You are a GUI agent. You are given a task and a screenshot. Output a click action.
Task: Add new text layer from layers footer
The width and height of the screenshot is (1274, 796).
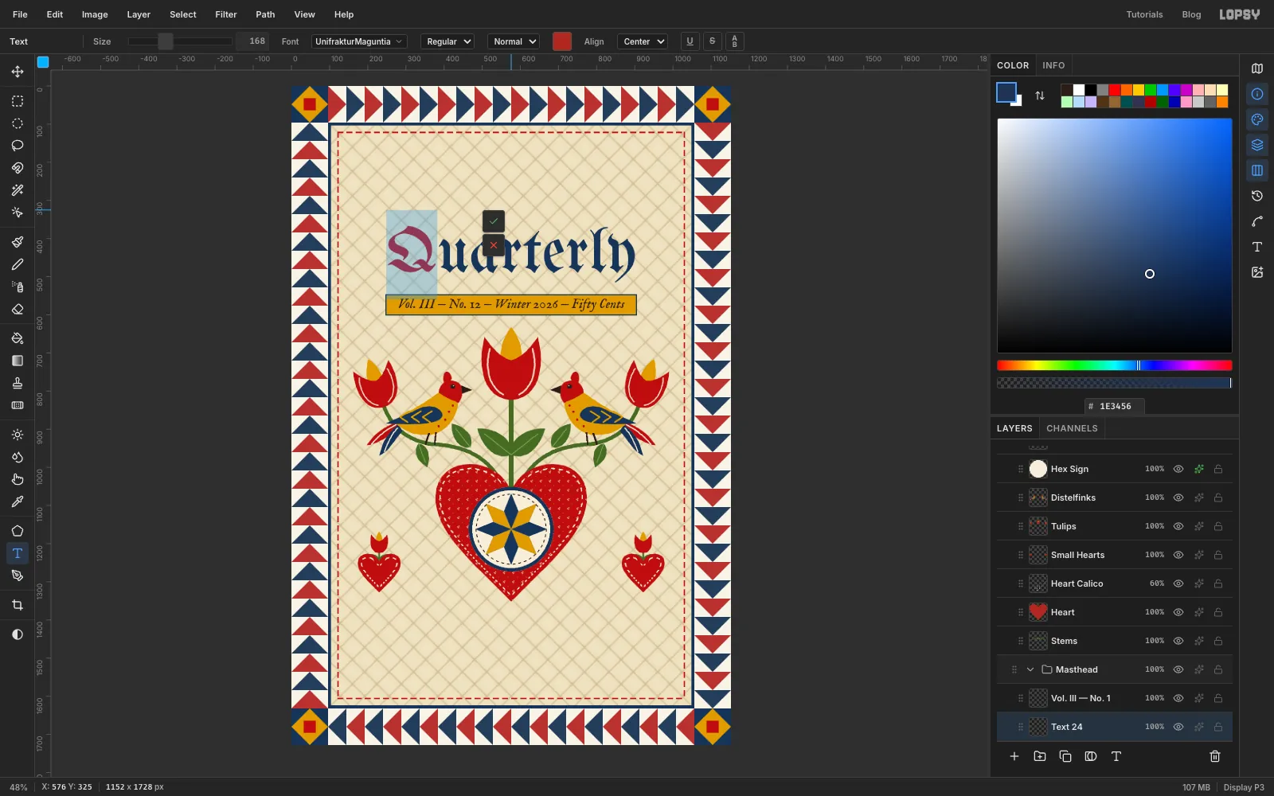(1116, 756)
